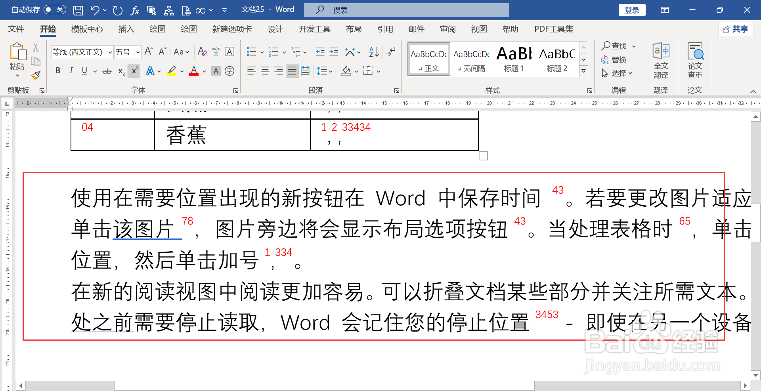The width and height of the screenshot is (761, 391).
Task: Toggle Italic formatting
Action: 71,71
